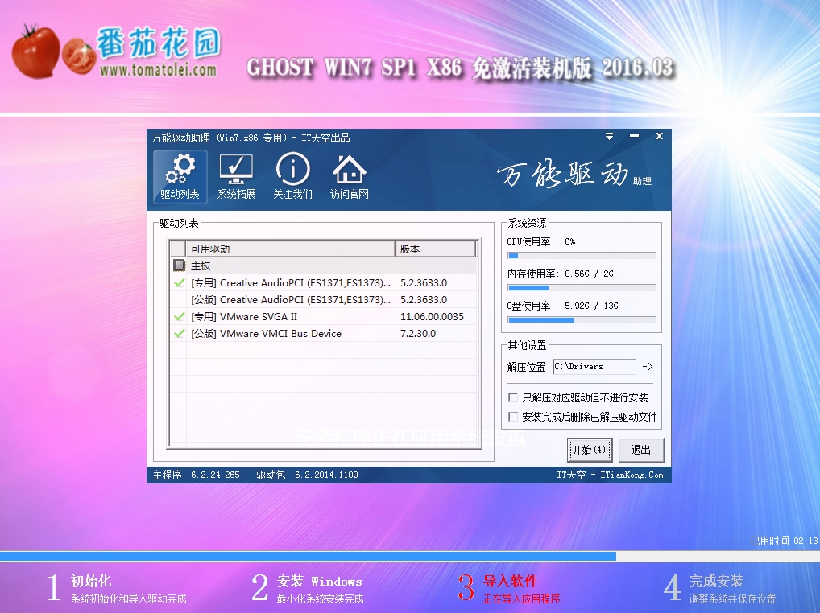This screenshot has height=613, width=820.
Task: Minimize the 万能驱动助理 window
Action: point(635,136)
